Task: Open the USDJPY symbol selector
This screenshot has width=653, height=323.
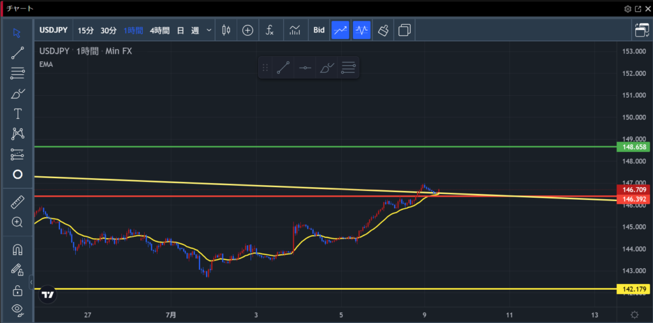Action: tap(54, 30)
